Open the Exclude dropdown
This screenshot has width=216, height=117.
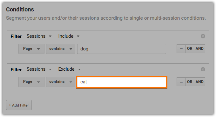(x=70, y=69)
